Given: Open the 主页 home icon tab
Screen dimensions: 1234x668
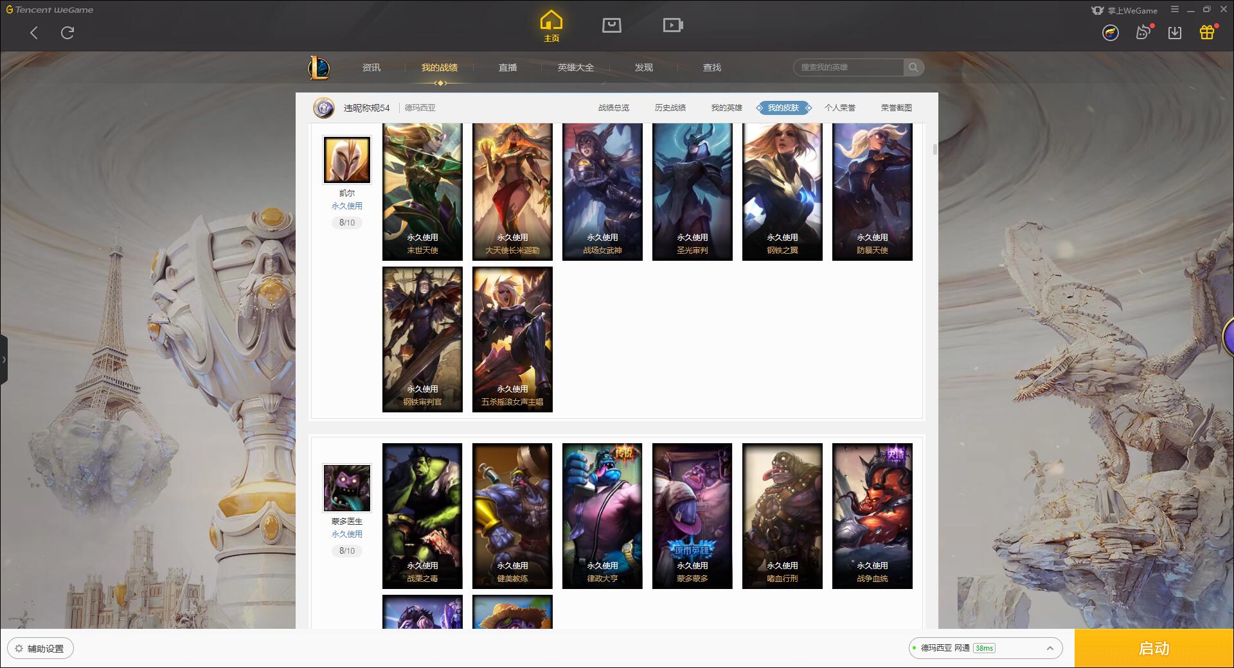Looking at the screenshot, I should (x=551, y=26).
